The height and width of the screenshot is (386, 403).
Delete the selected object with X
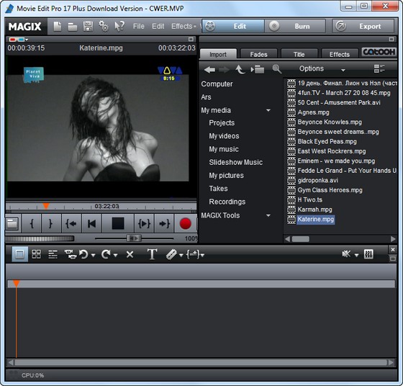click(130, 255)
